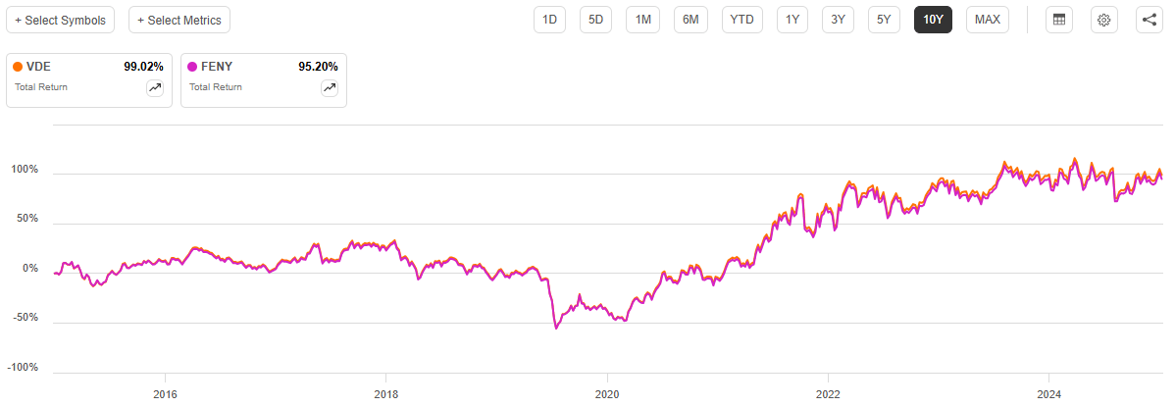The height and width of the screenshot is (407, 1175).
Task: Select the 1M range
Action: click(642, 20)
